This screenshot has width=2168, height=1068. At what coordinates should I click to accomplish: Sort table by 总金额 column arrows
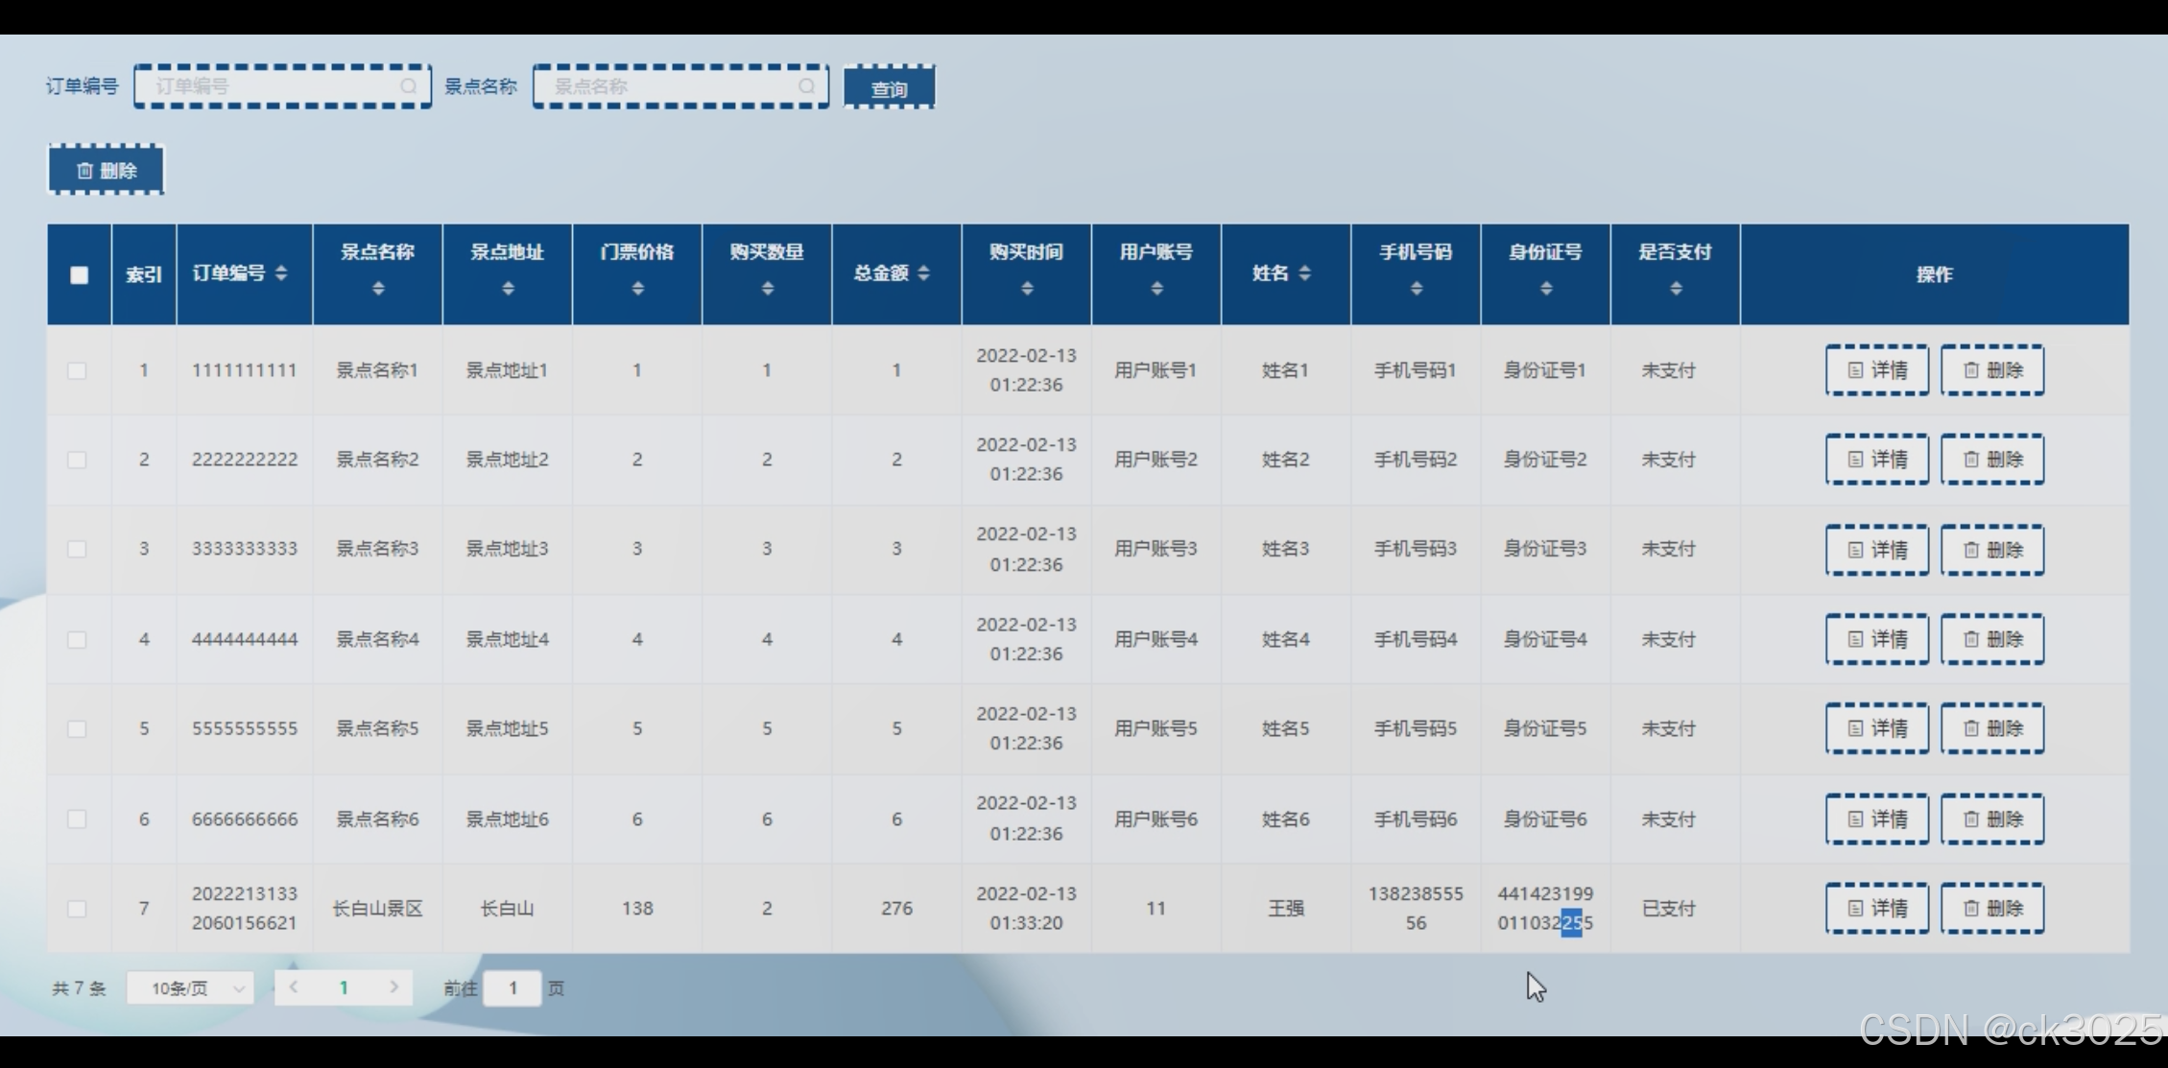(923, 273)
